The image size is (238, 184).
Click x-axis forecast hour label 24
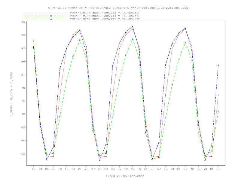tap(86, 169)
